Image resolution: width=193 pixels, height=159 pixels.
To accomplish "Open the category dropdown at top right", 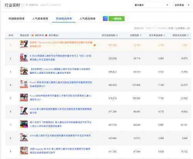I will tap(151, 5).
